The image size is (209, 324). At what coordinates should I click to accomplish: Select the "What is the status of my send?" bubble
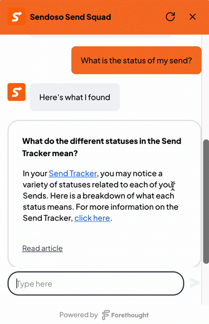[x=137, y=60]
